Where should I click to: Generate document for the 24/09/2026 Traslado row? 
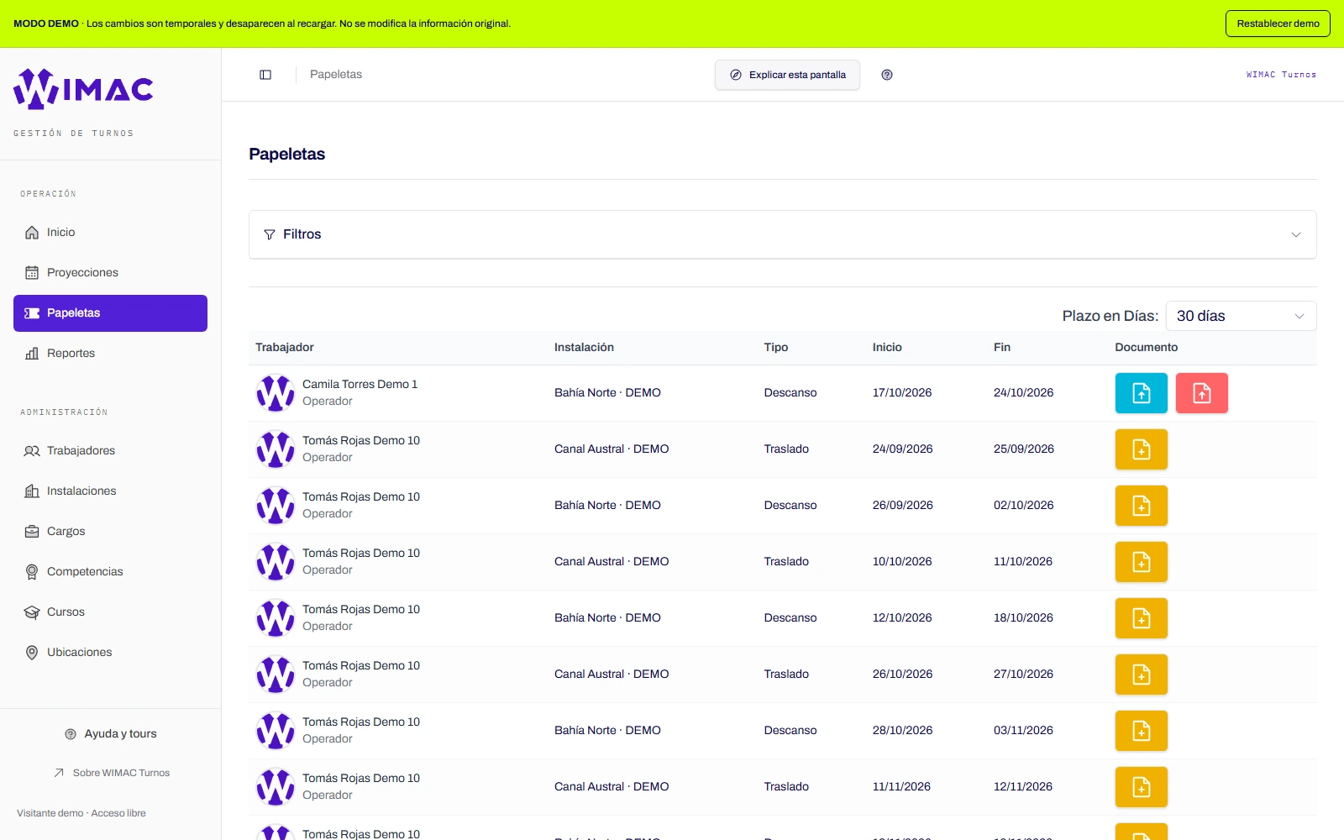tap(1142, 449)
